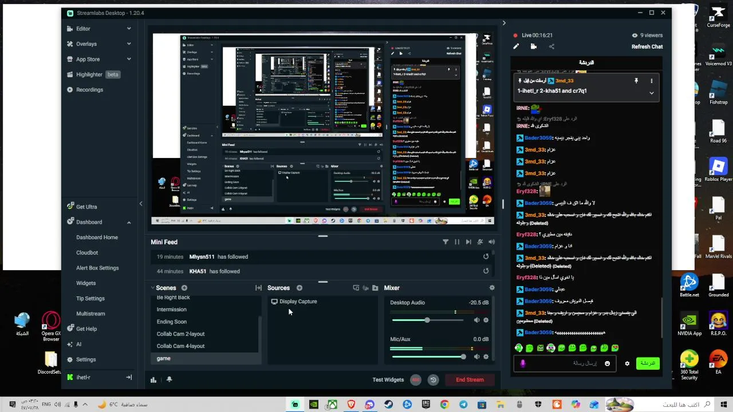Skip the current Mini Feed alert
The height and width of the screenshot is (412, 733).
tap(468, 242)
